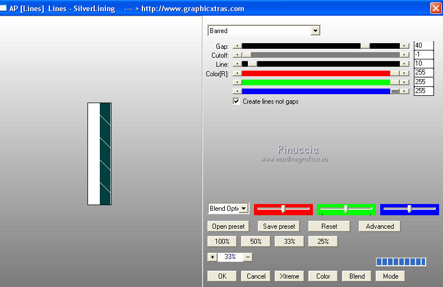Click the blue color slider track
443x287 pixels.
tap(316, 91)
